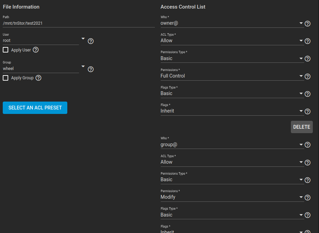Show help for owner@ Who field
The image size is (319, 233).
pyautogui.click(x=307, y=24)
